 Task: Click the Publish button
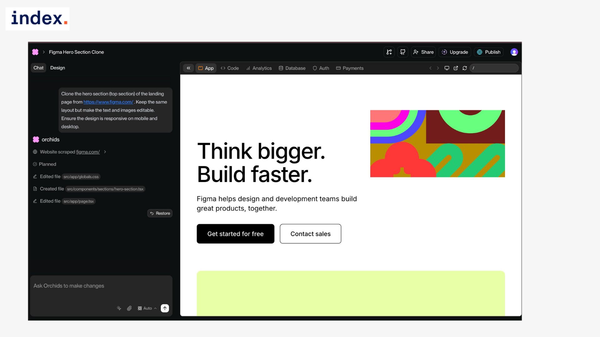pyautogui.click(x=489, y=52)
